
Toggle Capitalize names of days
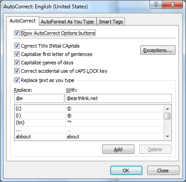click(17, 63)
